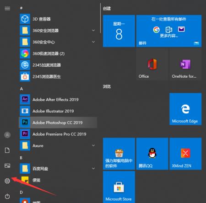Open the calendar tile showing 8
The width and height of the screenshot is (206, 203).
click(119, 31)
